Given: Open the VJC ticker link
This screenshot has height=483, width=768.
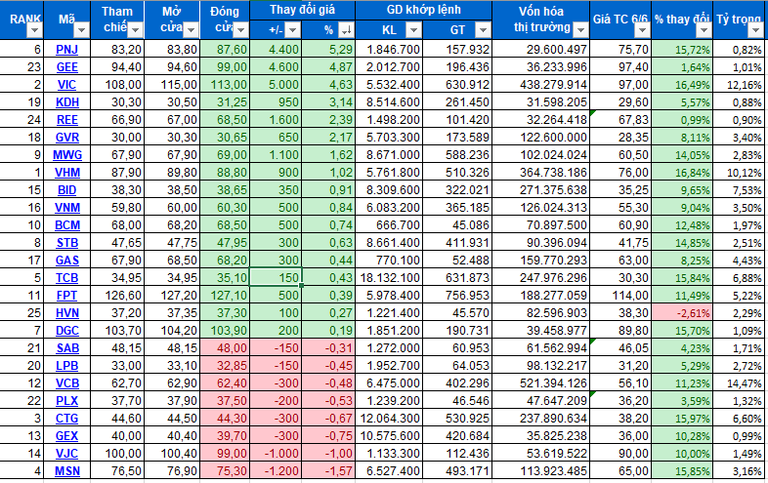Looking at the screenshot, I should click(x=67, y=455).
